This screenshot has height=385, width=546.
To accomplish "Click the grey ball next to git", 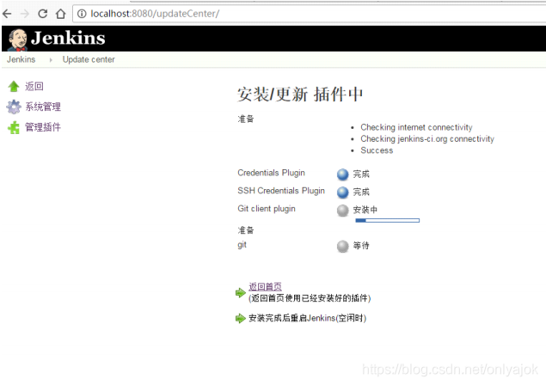I will 342,246.
